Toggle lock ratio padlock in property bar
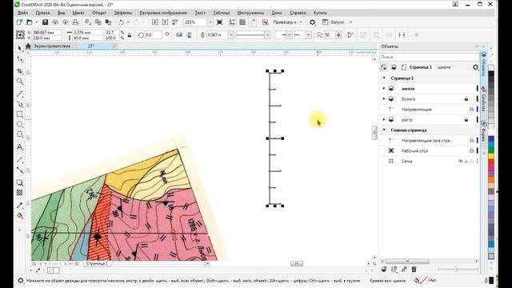Screen dimensions: 512x288 coord(130,35)
